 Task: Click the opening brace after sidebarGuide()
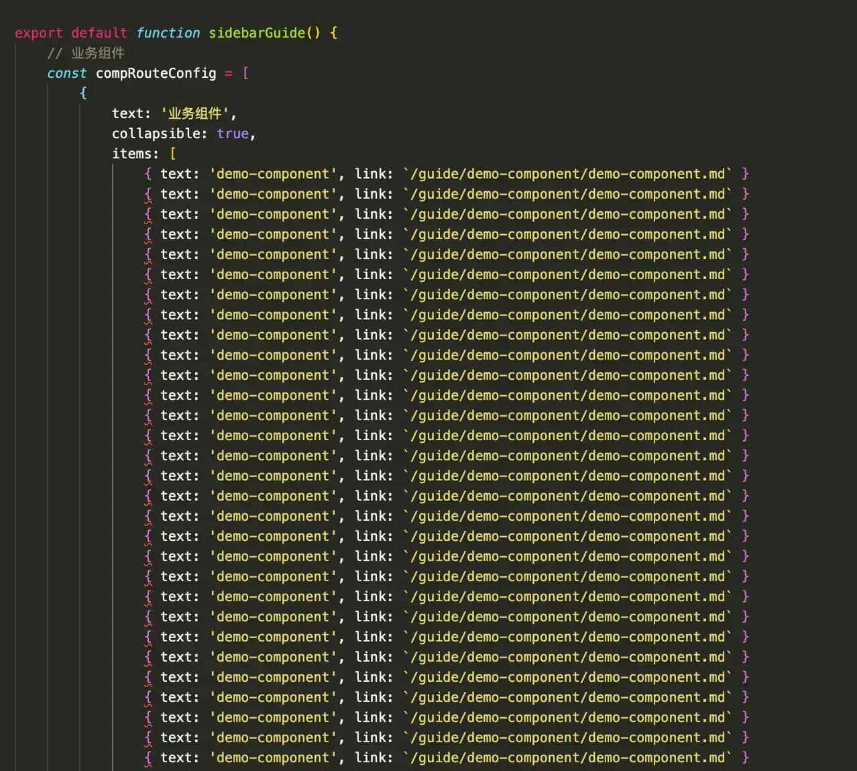pyautogui.click(x=333, y=33)
